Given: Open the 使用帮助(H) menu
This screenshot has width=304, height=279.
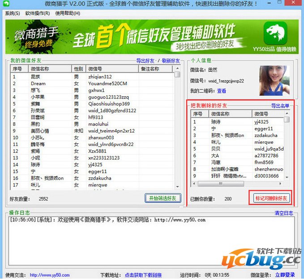Looking at the screenshot, I should (x=68, y=13).
